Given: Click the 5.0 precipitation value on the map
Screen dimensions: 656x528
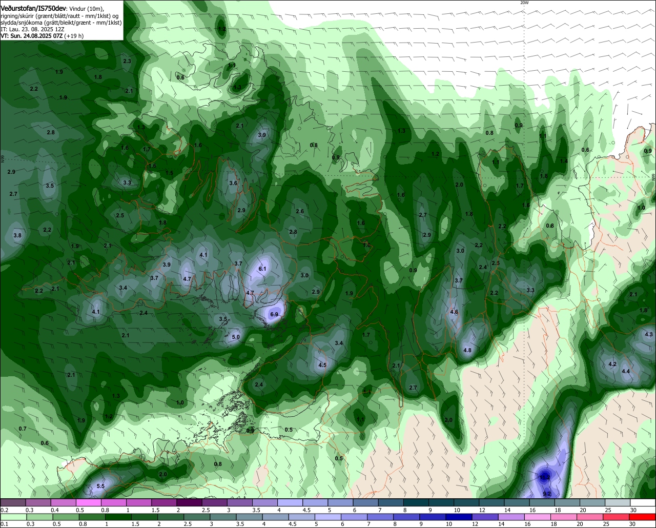Looking at the screenshot, I should point(236,337).
